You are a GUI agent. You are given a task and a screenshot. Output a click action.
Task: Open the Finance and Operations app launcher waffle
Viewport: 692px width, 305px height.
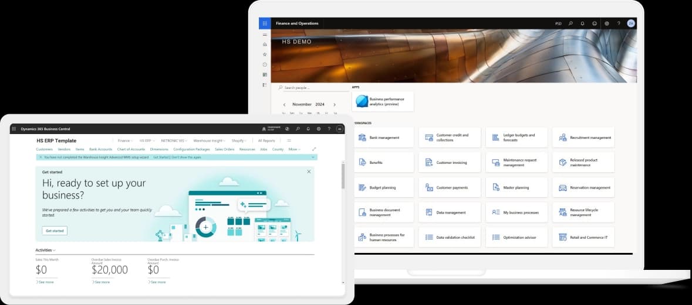[x=265, y=23]
